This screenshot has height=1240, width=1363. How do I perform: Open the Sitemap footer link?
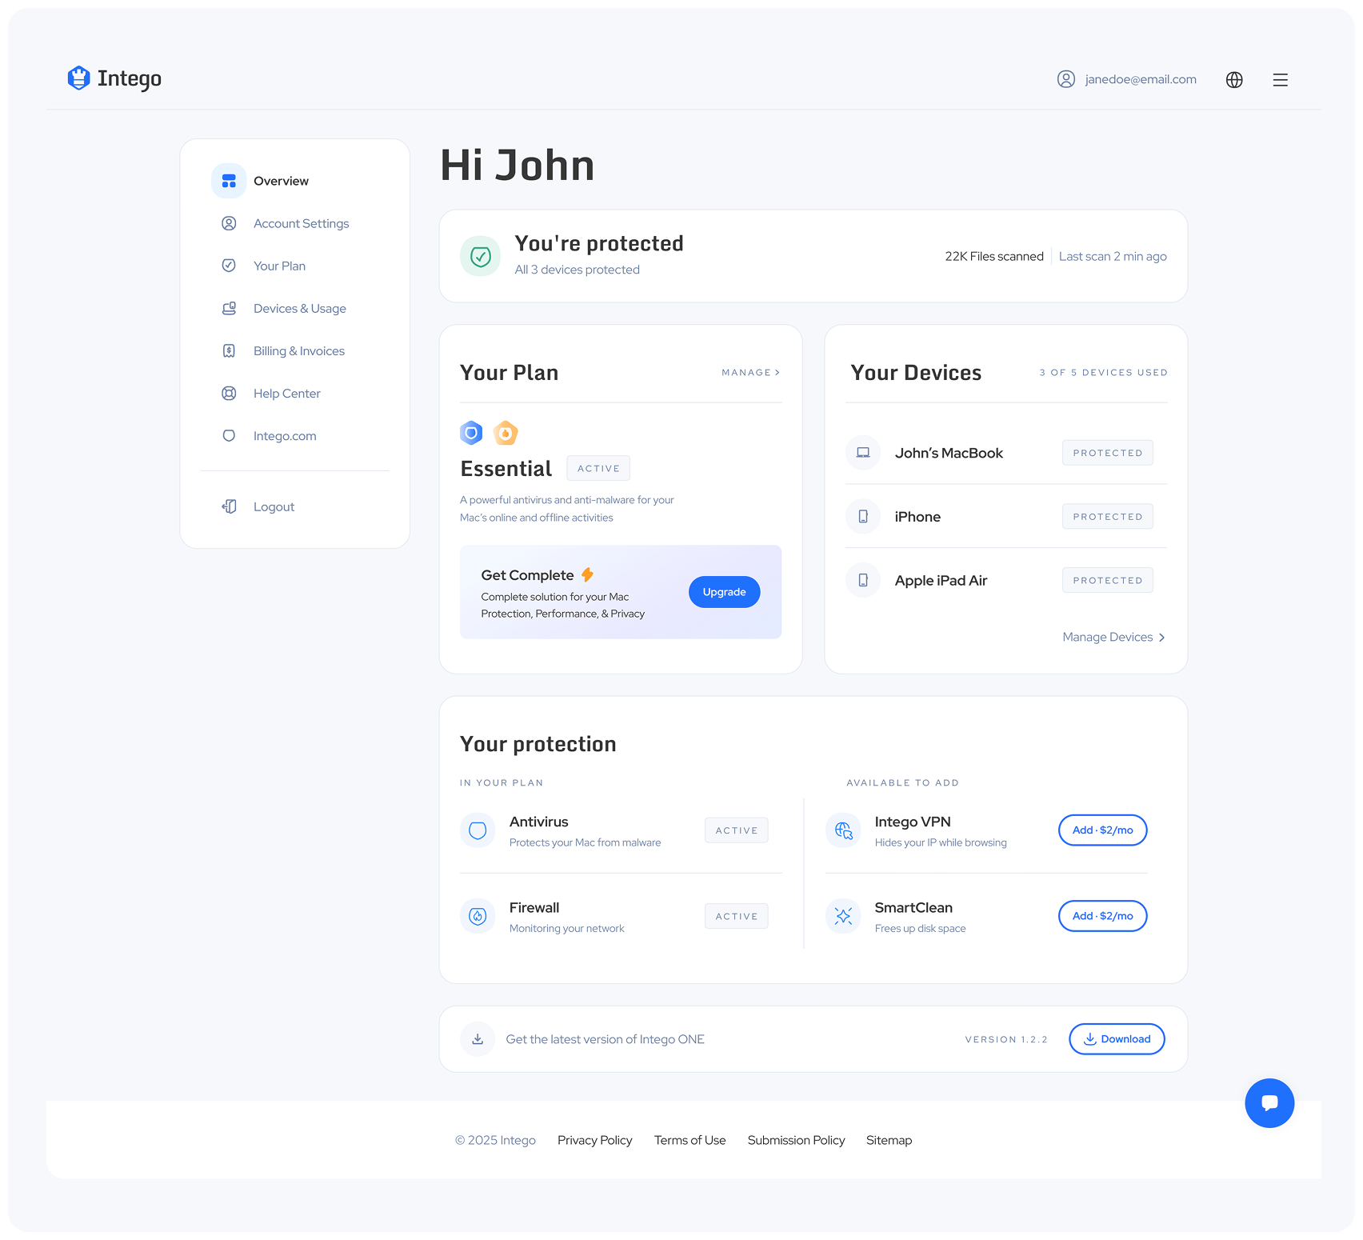[889, 1140]
